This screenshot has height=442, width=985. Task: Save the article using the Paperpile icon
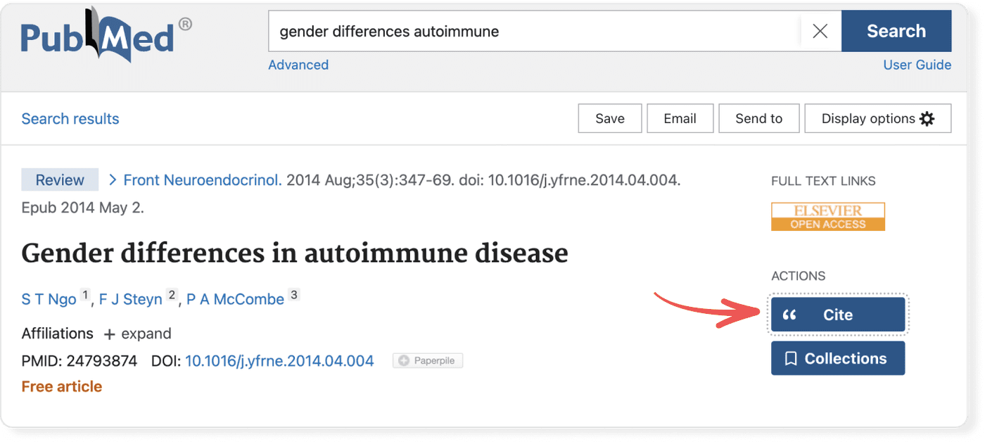pos(427,360)
